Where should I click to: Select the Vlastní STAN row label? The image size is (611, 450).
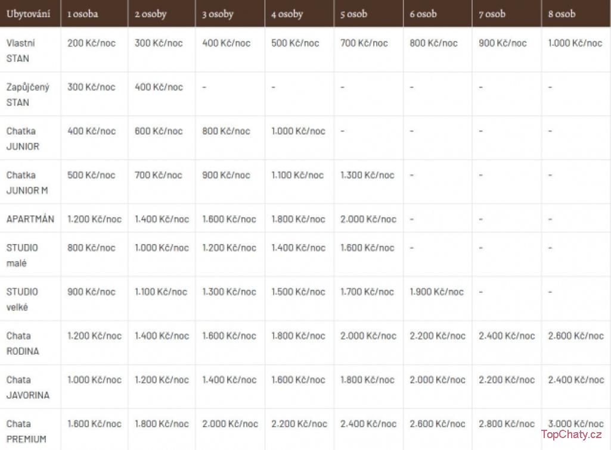click(21, 51)
